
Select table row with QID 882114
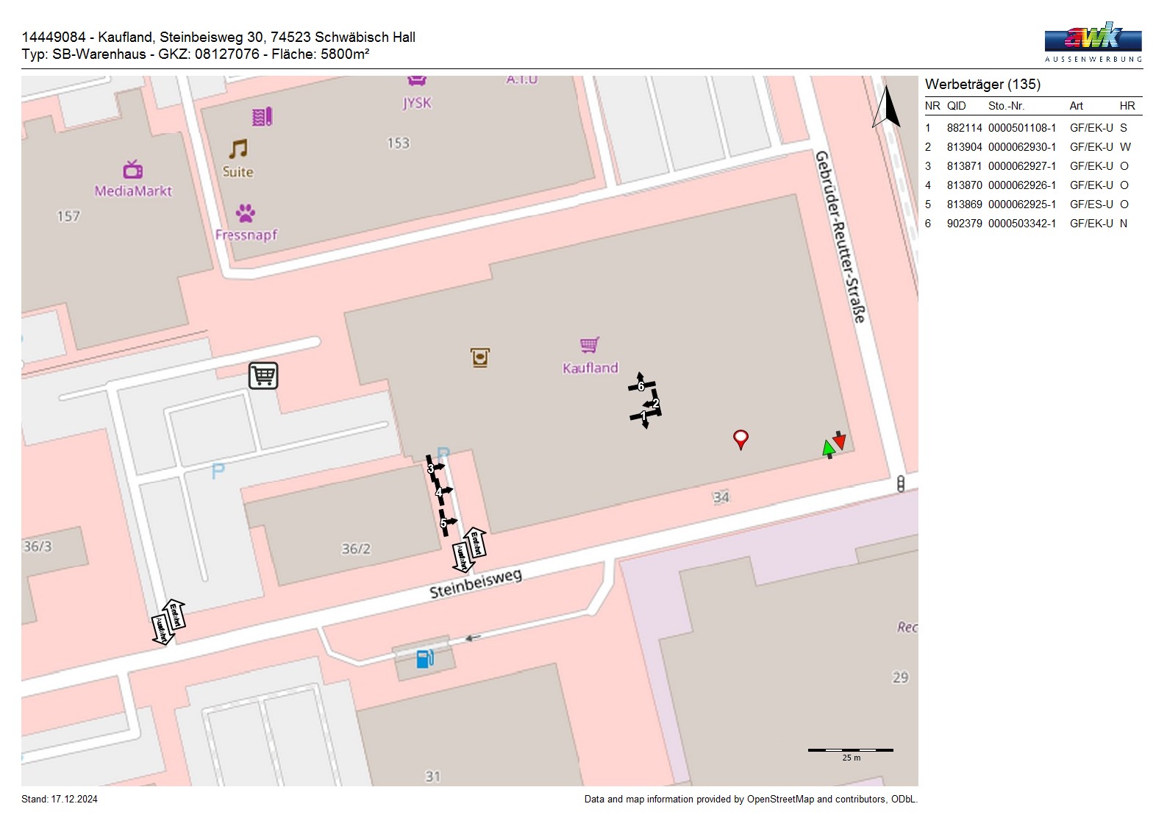pos(1032,128)
